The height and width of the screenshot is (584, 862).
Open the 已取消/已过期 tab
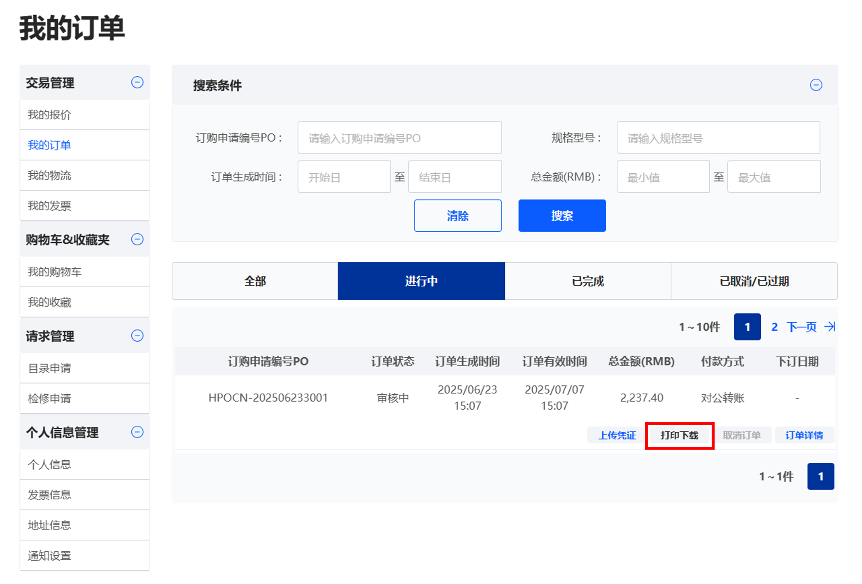[754, 281]
